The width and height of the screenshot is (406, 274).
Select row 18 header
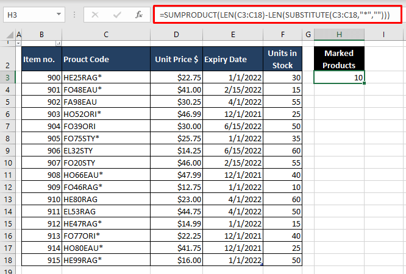[x=7, y=260]
